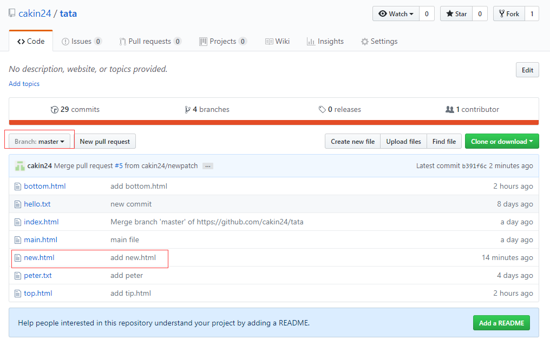Switch to the Insights tab
The height and width of the screenshot is (346, 550).
325,41
